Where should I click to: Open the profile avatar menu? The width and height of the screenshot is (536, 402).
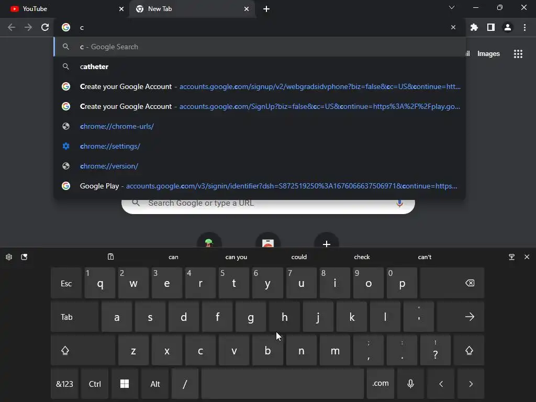pos(508,27)
